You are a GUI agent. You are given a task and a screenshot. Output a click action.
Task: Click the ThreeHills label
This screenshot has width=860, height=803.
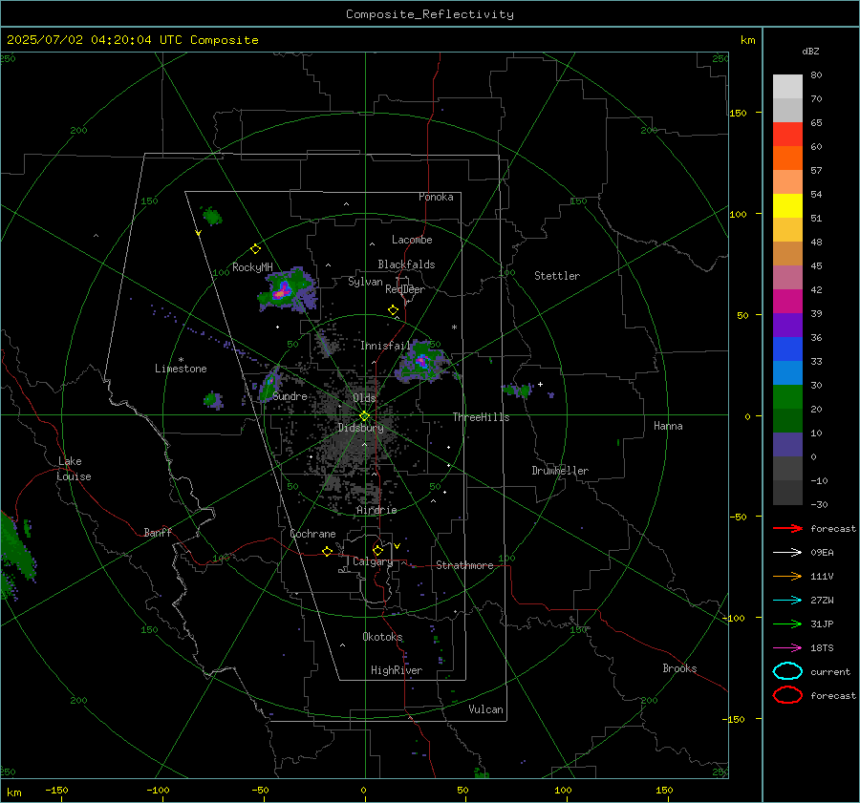pyautogui.click(x=481, y=417)
